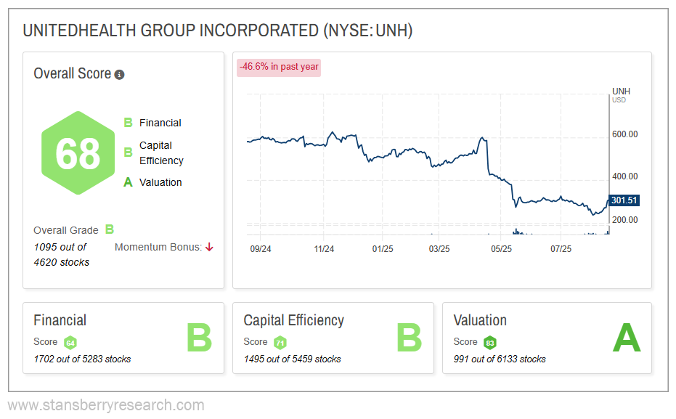Click the UNH ticker label on chart
This screenshot has width=676, height=419.
point(622,91)
